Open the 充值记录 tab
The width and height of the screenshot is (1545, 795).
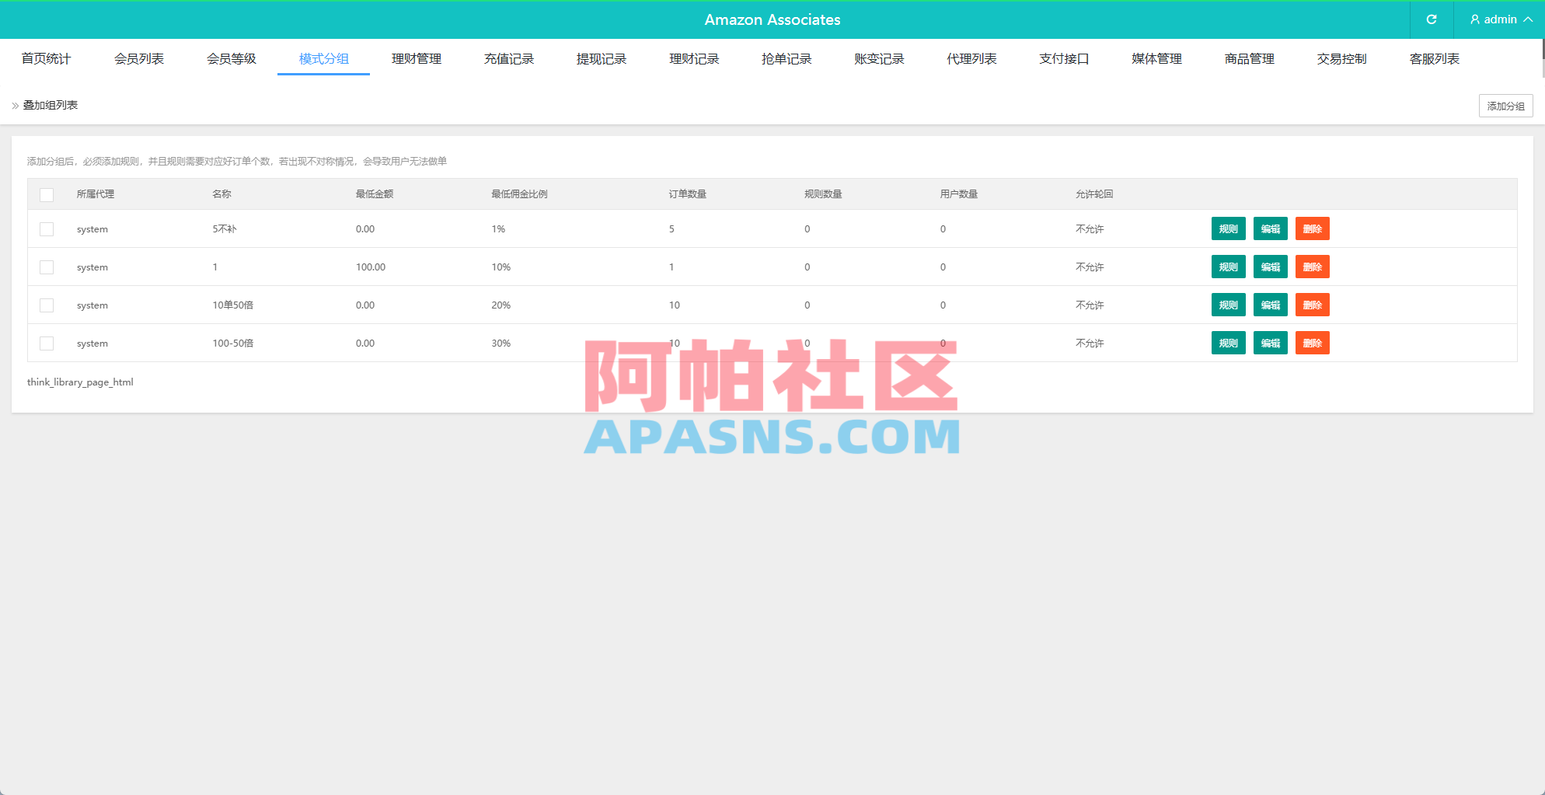pyautogui.click(x=508, y=58)
